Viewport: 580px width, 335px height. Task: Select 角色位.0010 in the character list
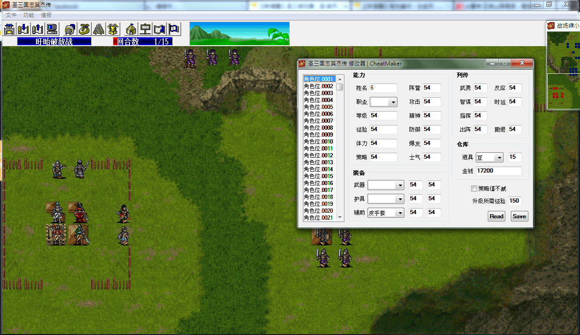[x=318, y=142]
